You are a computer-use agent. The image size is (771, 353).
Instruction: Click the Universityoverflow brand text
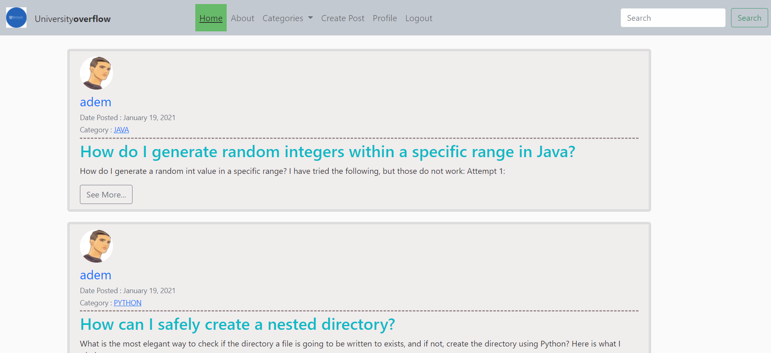[73, 19]
